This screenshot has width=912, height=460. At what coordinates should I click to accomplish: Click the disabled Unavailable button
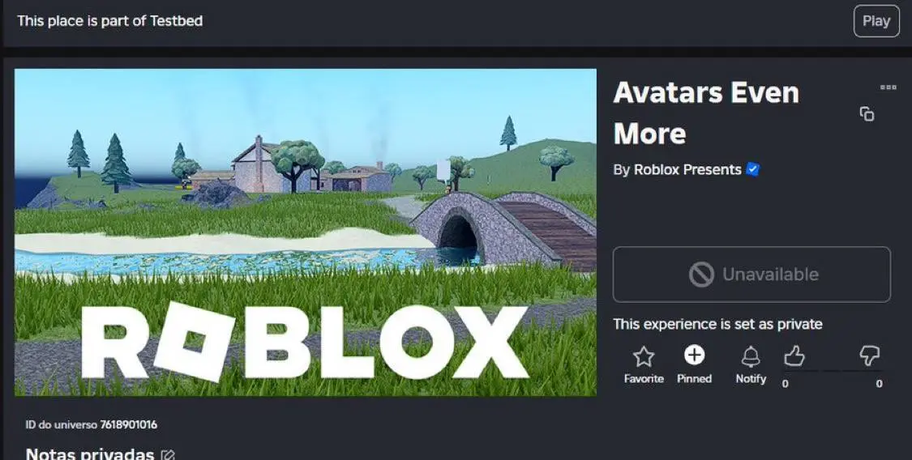click(751, 275)
